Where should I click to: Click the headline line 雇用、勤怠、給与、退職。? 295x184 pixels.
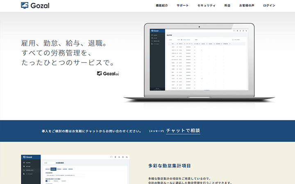64,43
